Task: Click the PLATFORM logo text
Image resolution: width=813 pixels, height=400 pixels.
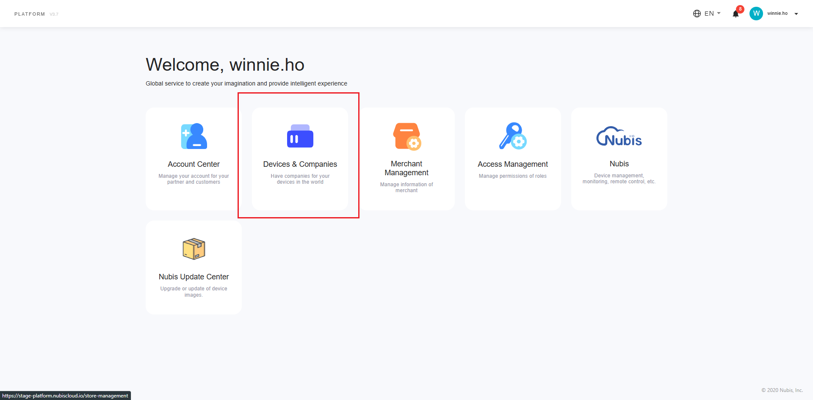Action: click(30, 14)
